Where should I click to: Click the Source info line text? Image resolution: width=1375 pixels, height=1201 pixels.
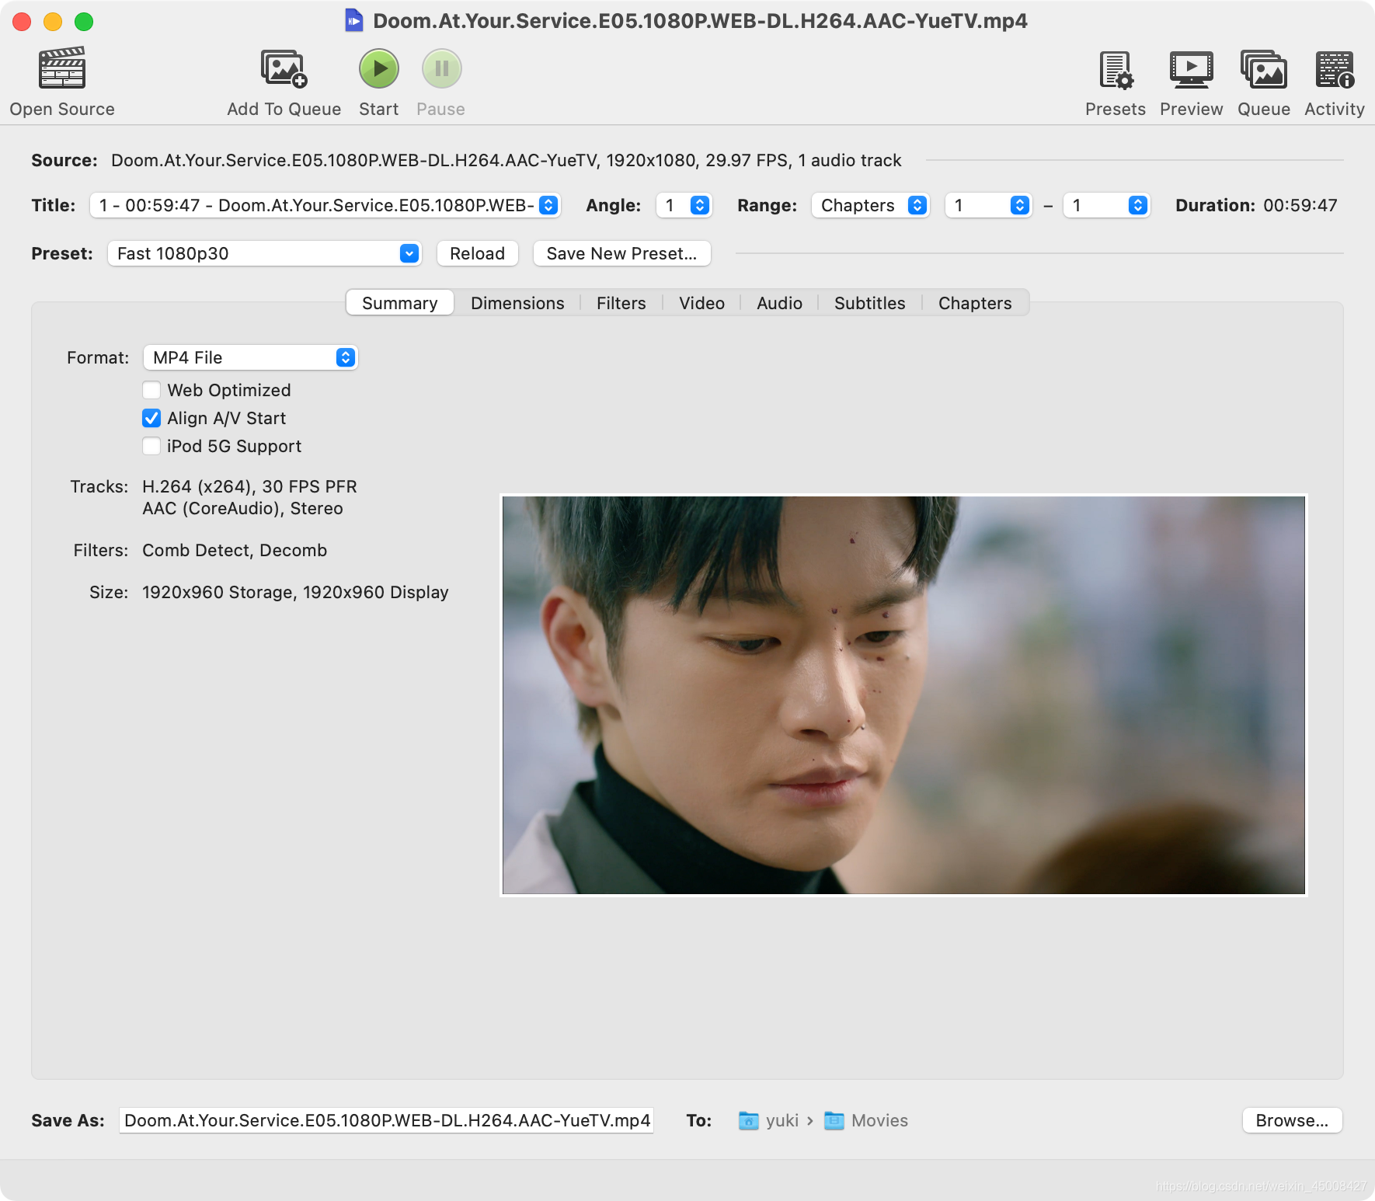point(506,160)
